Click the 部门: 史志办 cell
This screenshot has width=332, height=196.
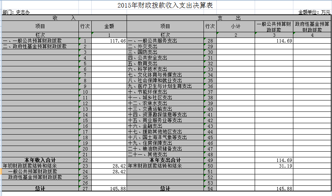pyautogui.click(x=16, y=12)
